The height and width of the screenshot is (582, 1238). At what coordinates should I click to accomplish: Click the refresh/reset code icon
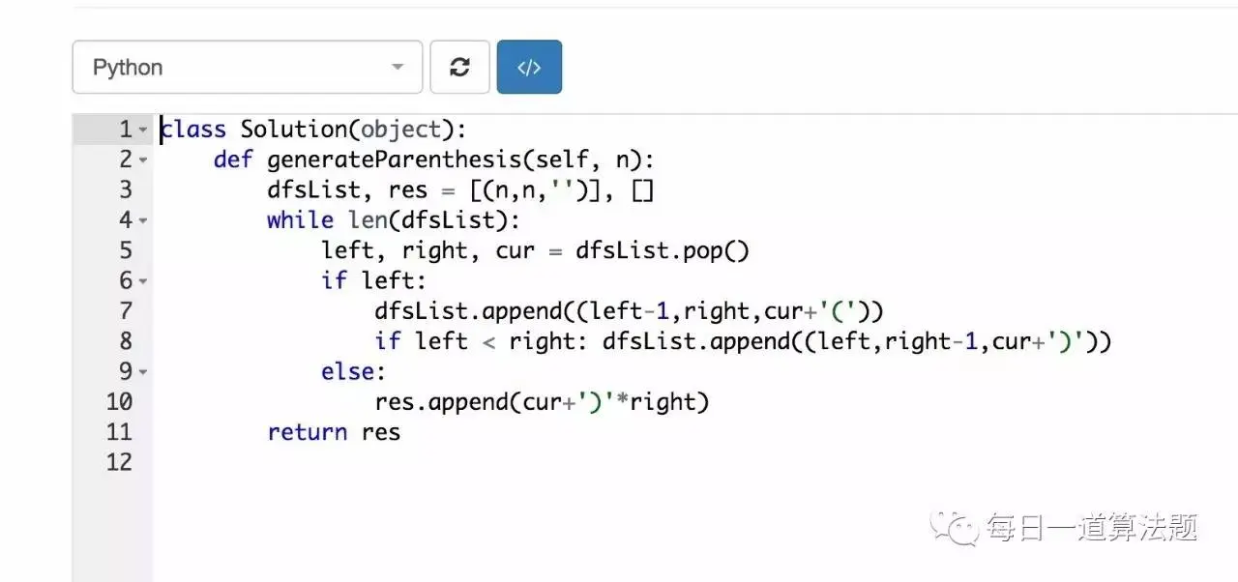[x=459, y=67]
